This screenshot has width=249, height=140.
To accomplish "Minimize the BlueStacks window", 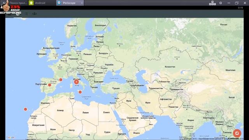I will [x=229, y=3].
